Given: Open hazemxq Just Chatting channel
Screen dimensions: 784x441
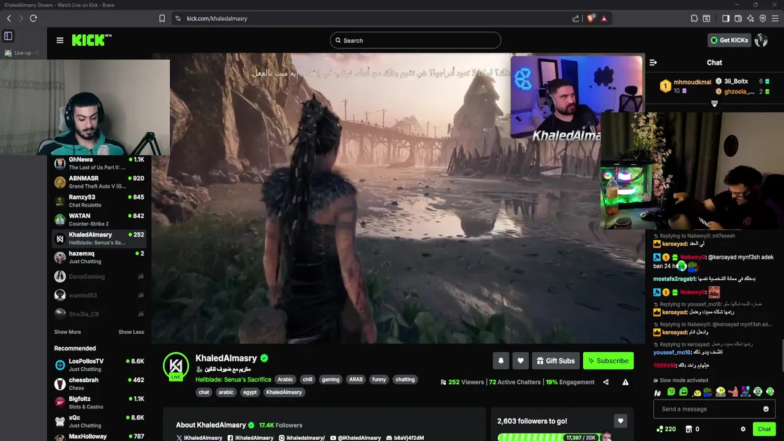Looking at the screenshot, I should (x=99, y=257).
